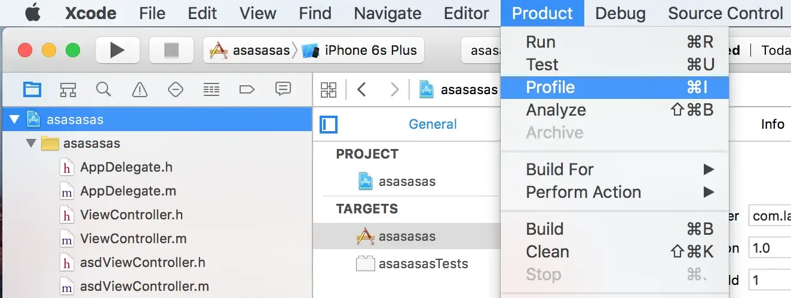791x298 pixels.
Task: Toggle the projects and targets list sidebar
Action: pos(329,125)
